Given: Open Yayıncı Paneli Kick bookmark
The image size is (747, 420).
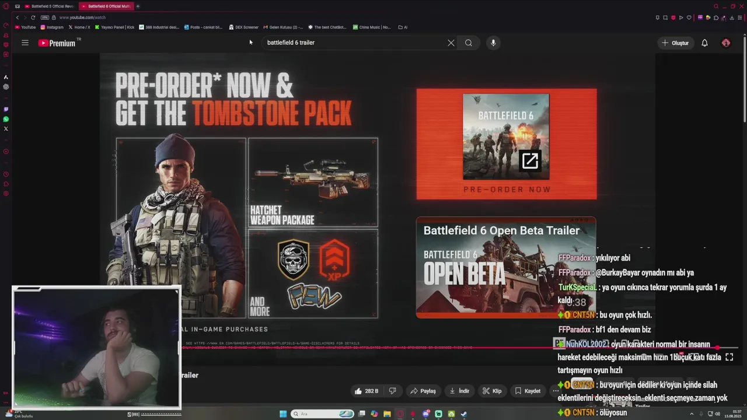Looking at the screenshot, I should click(x=114, y=27).
